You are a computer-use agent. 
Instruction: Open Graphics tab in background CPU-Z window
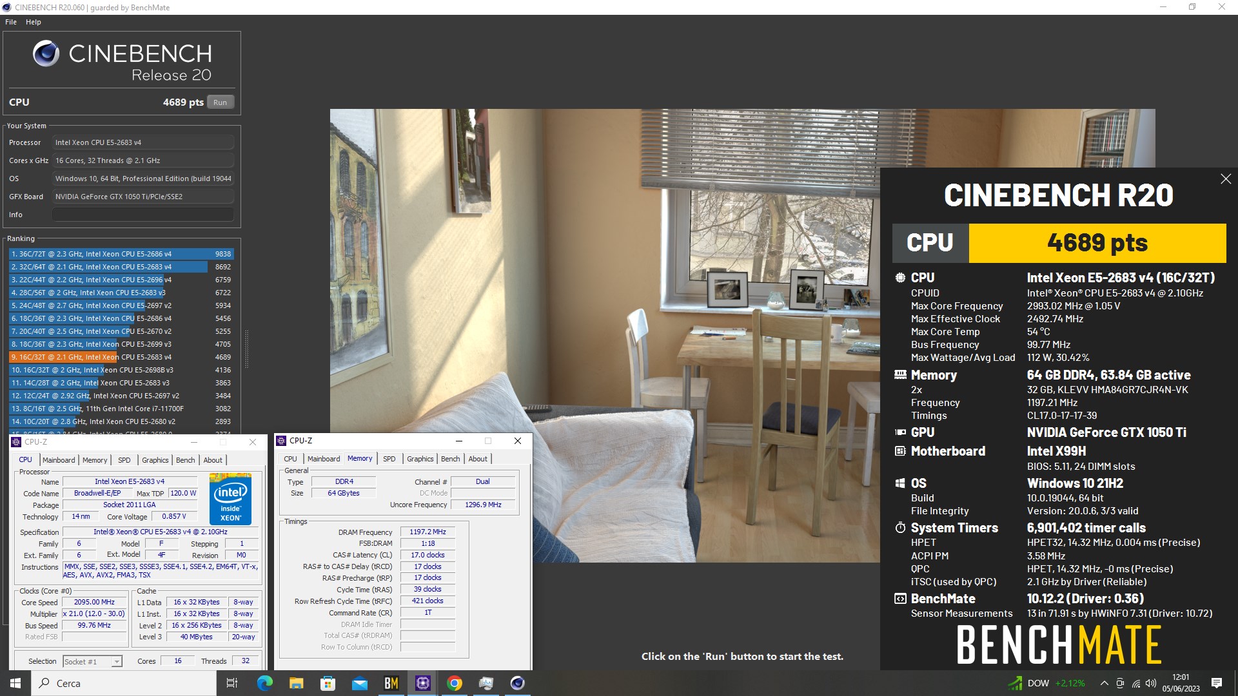(x=155, y=460)
